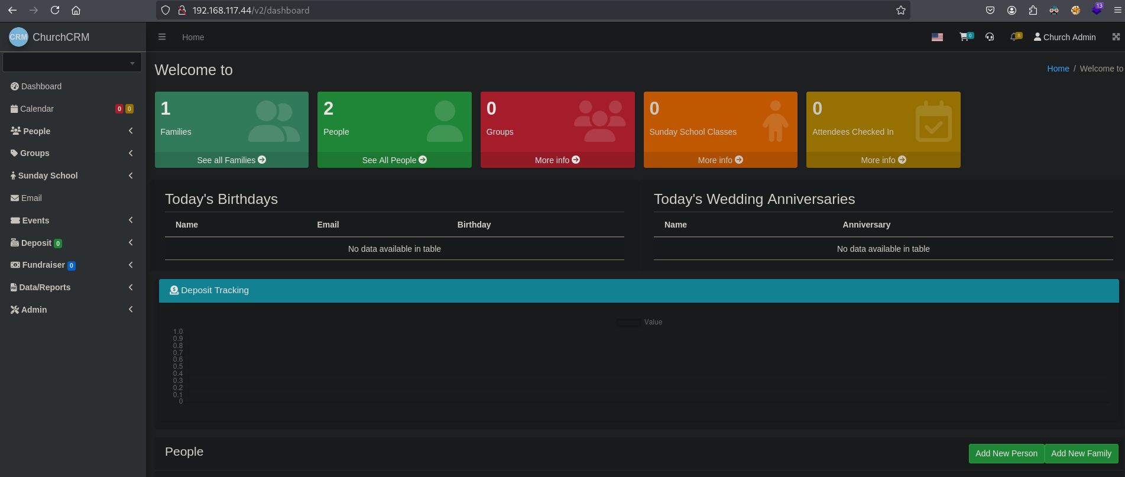This screenshot has width=1125, height=477.
Task: Bookmark this page with star icon
Action: [x=900, y=10]
